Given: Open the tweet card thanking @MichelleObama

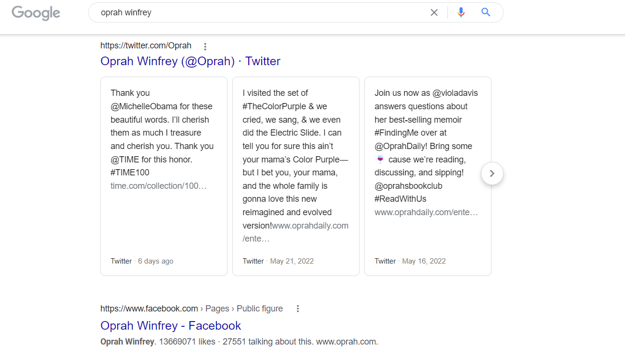Looking at the screenshot, I should tap(164, 176).
